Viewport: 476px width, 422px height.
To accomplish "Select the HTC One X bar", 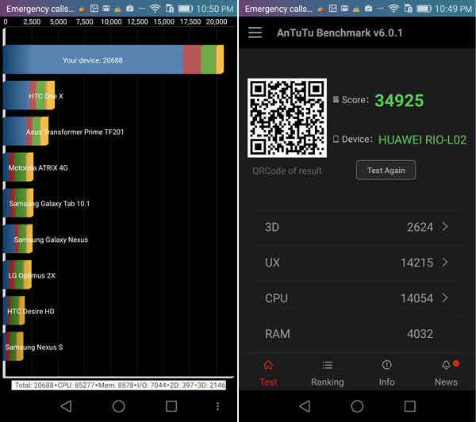I will [x=29, y=95].
